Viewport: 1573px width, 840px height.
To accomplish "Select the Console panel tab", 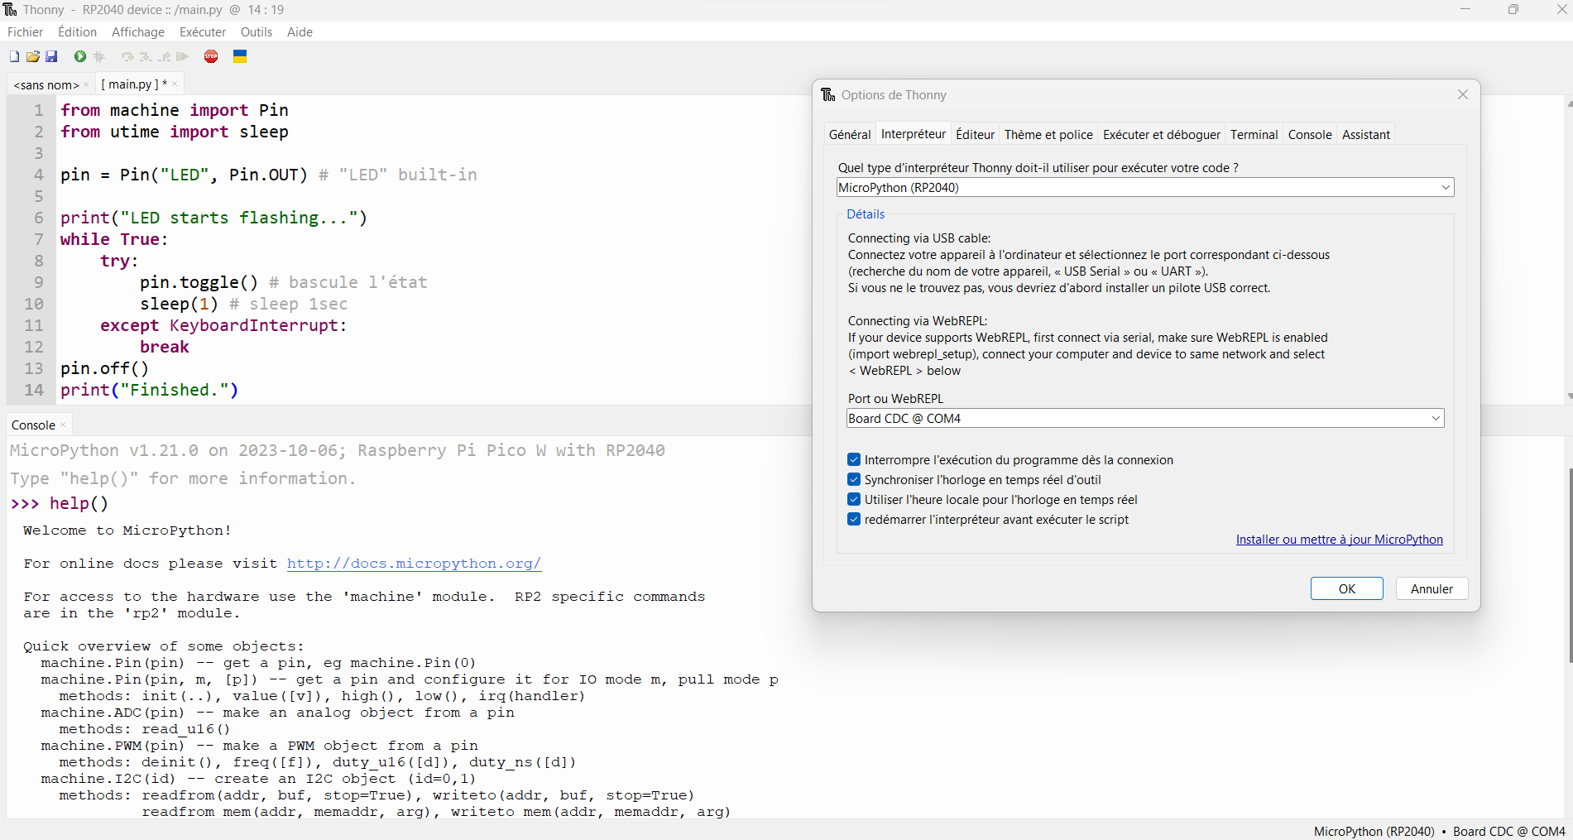I will coord(33,425).
